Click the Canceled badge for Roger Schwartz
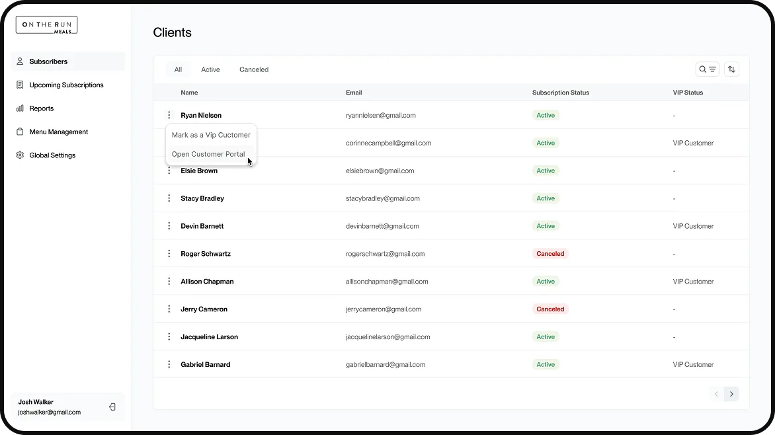Viewport: 775px width, 435px height. pyautogui.click(x=550, y=254)
